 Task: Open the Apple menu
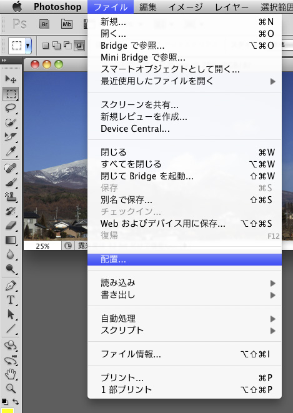pos(17,7)
